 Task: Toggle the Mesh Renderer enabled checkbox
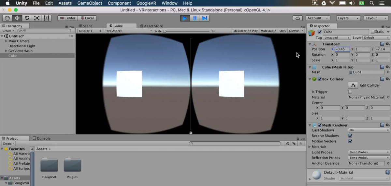tap(320, 125)
